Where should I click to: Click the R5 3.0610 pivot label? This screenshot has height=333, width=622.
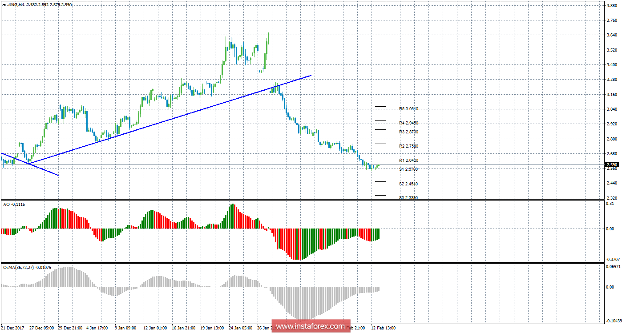coord(408,108)
